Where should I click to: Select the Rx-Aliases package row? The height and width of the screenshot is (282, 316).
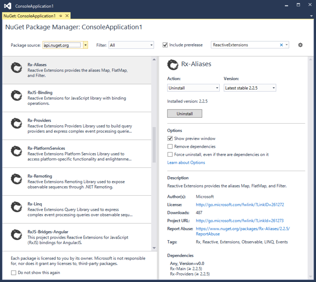77,70
